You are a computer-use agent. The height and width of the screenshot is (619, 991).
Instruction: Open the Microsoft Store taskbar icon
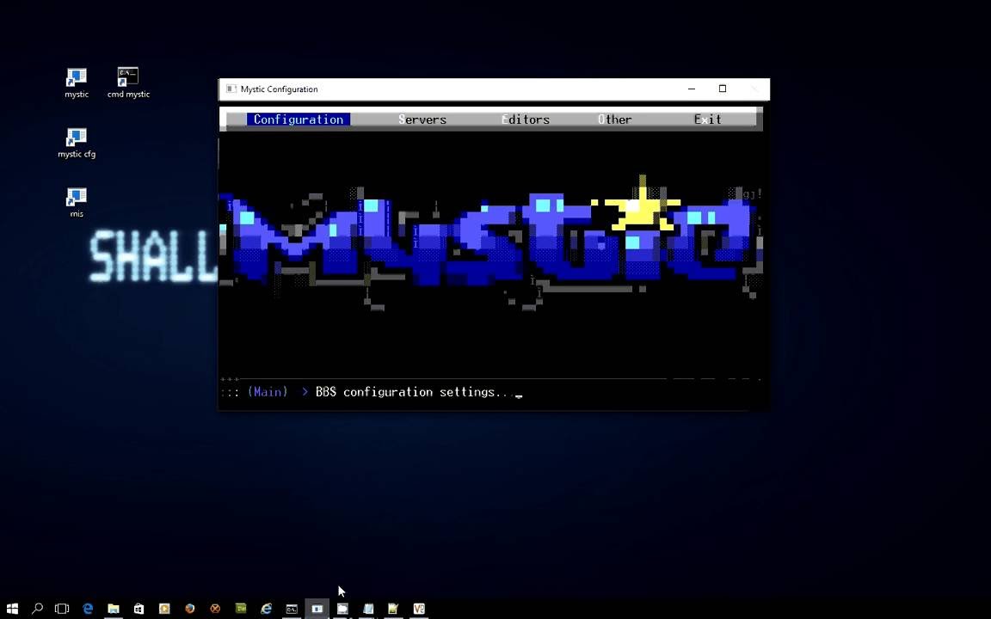point(138,609)
